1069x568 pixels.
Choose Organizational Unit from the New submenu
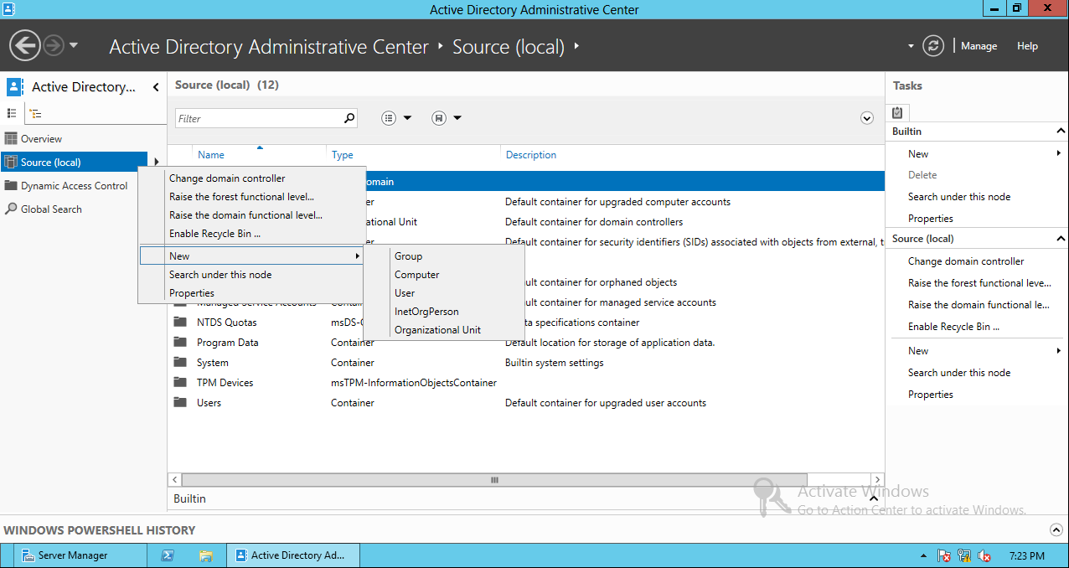click(x=436, y=329)
